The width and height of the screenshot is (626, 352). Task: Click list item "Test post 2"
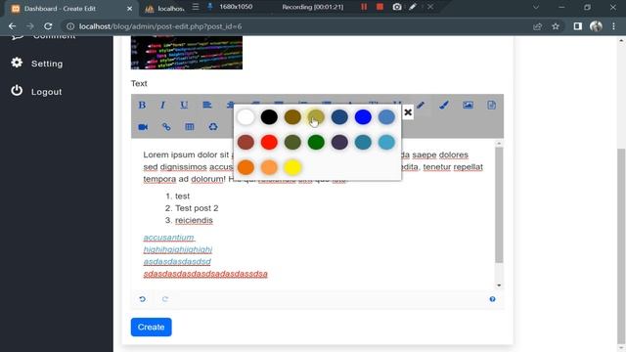point(197,208)
